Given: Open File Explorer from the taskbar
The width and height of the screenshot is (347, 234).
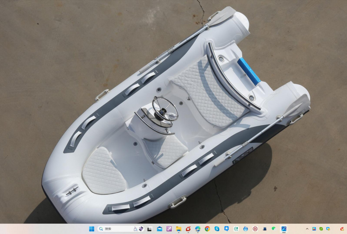Looking at the screenshot, I should [179, 229].
